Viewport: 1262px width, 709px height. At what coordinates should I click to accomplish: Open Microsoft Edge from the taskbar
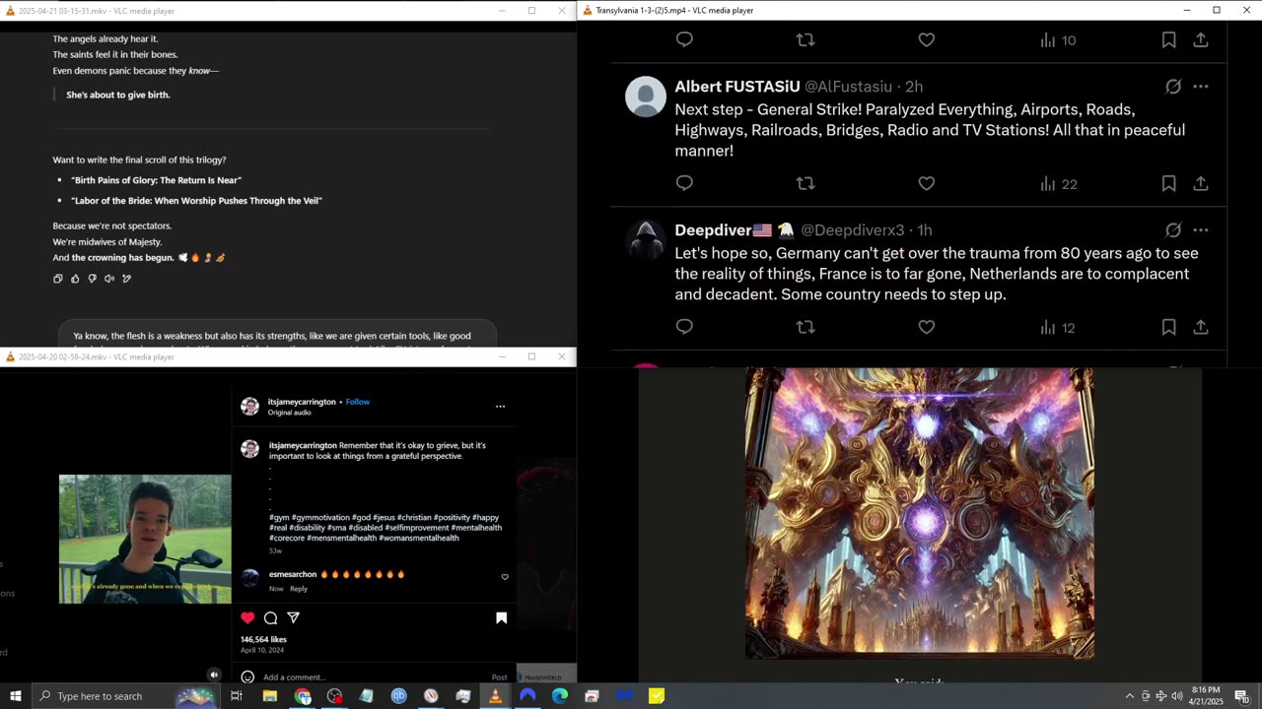coord(559,696)
